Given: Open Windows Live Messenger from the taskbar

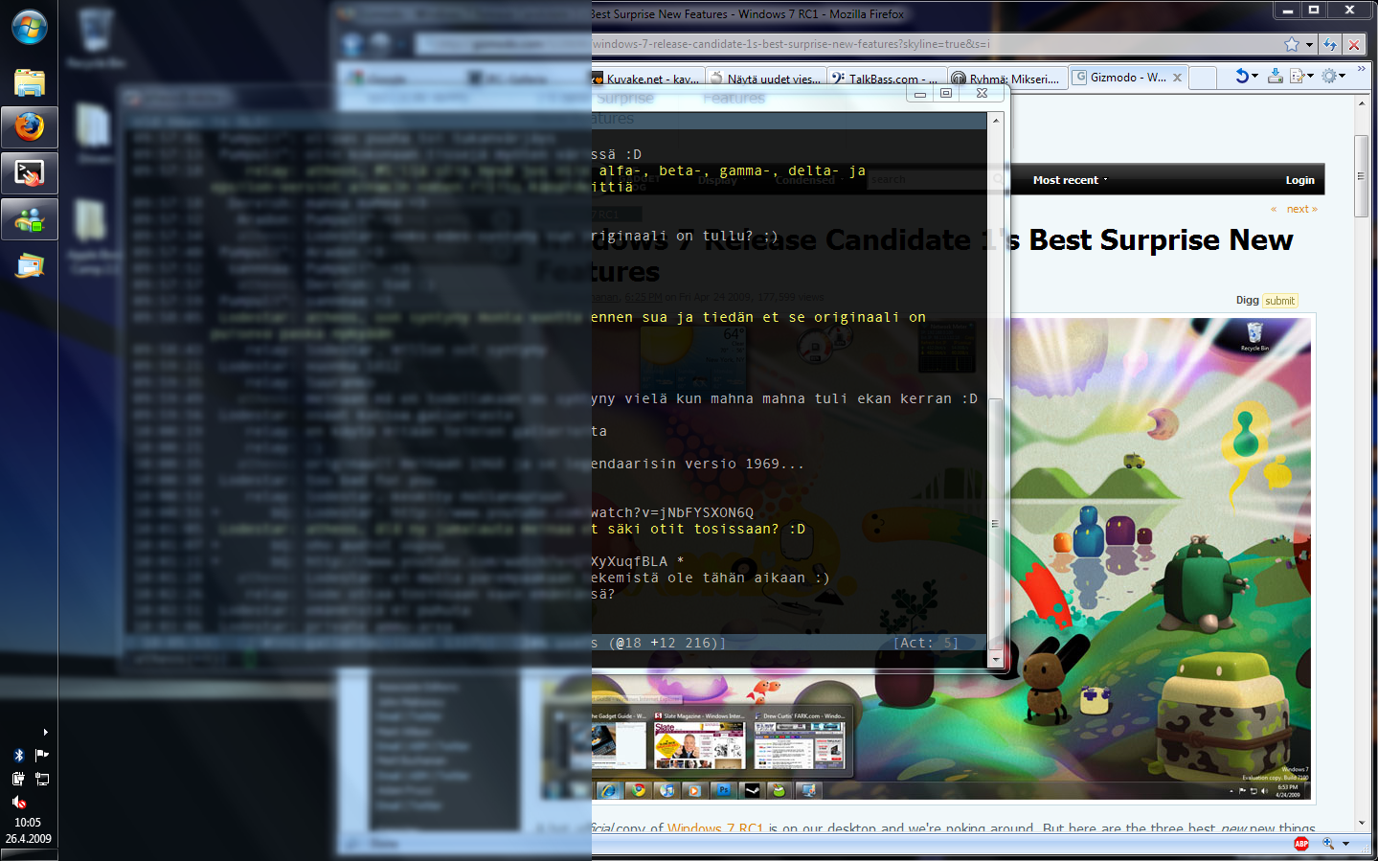Looking at the screenshot, I should [x=29, y=220].
